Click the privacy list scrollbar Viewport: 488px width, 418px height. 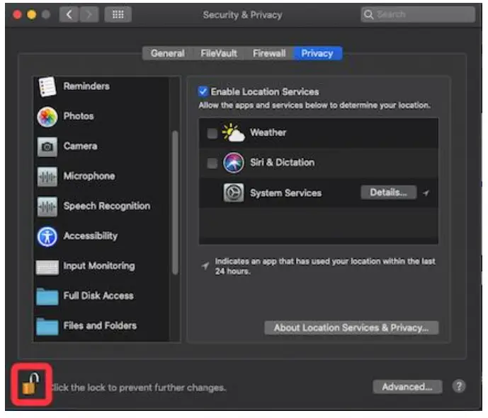(175, 202)
